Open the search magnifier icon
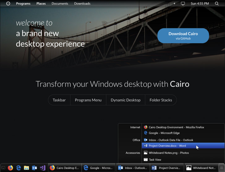This screenshot has width=225, height=172. pyautogui.click(x=217, y=3)
